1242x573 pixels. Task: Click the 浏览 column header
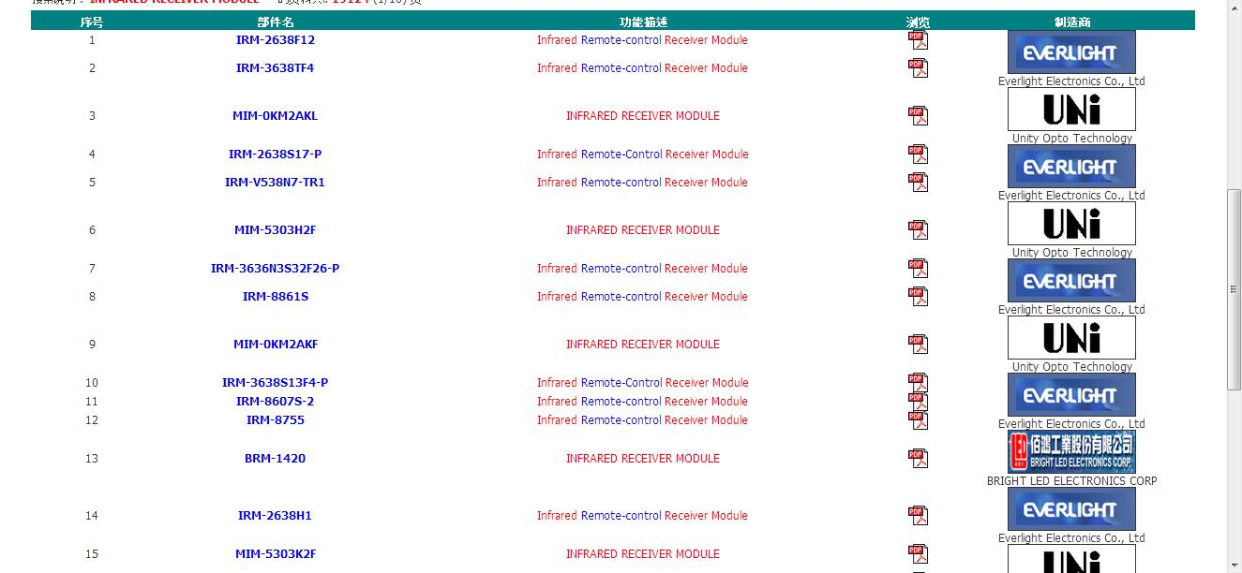pyautogui.click(x=918, y=22)
